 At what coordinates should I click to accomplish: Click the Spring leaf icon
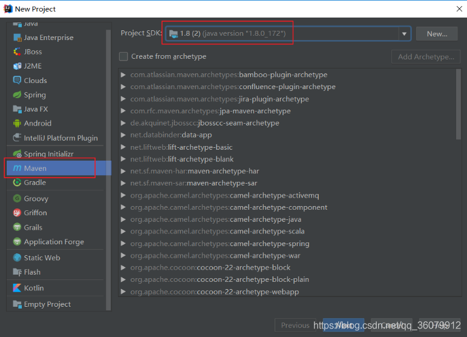18,95
